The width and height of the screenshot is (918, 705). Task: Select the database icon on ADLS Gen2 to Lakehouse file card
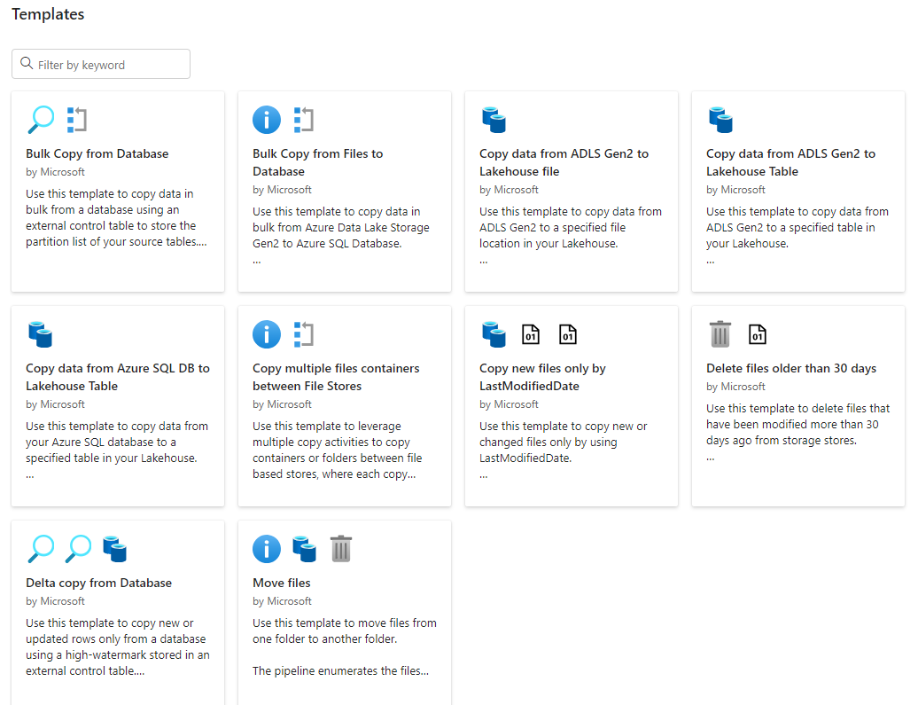tap(494, 119)
